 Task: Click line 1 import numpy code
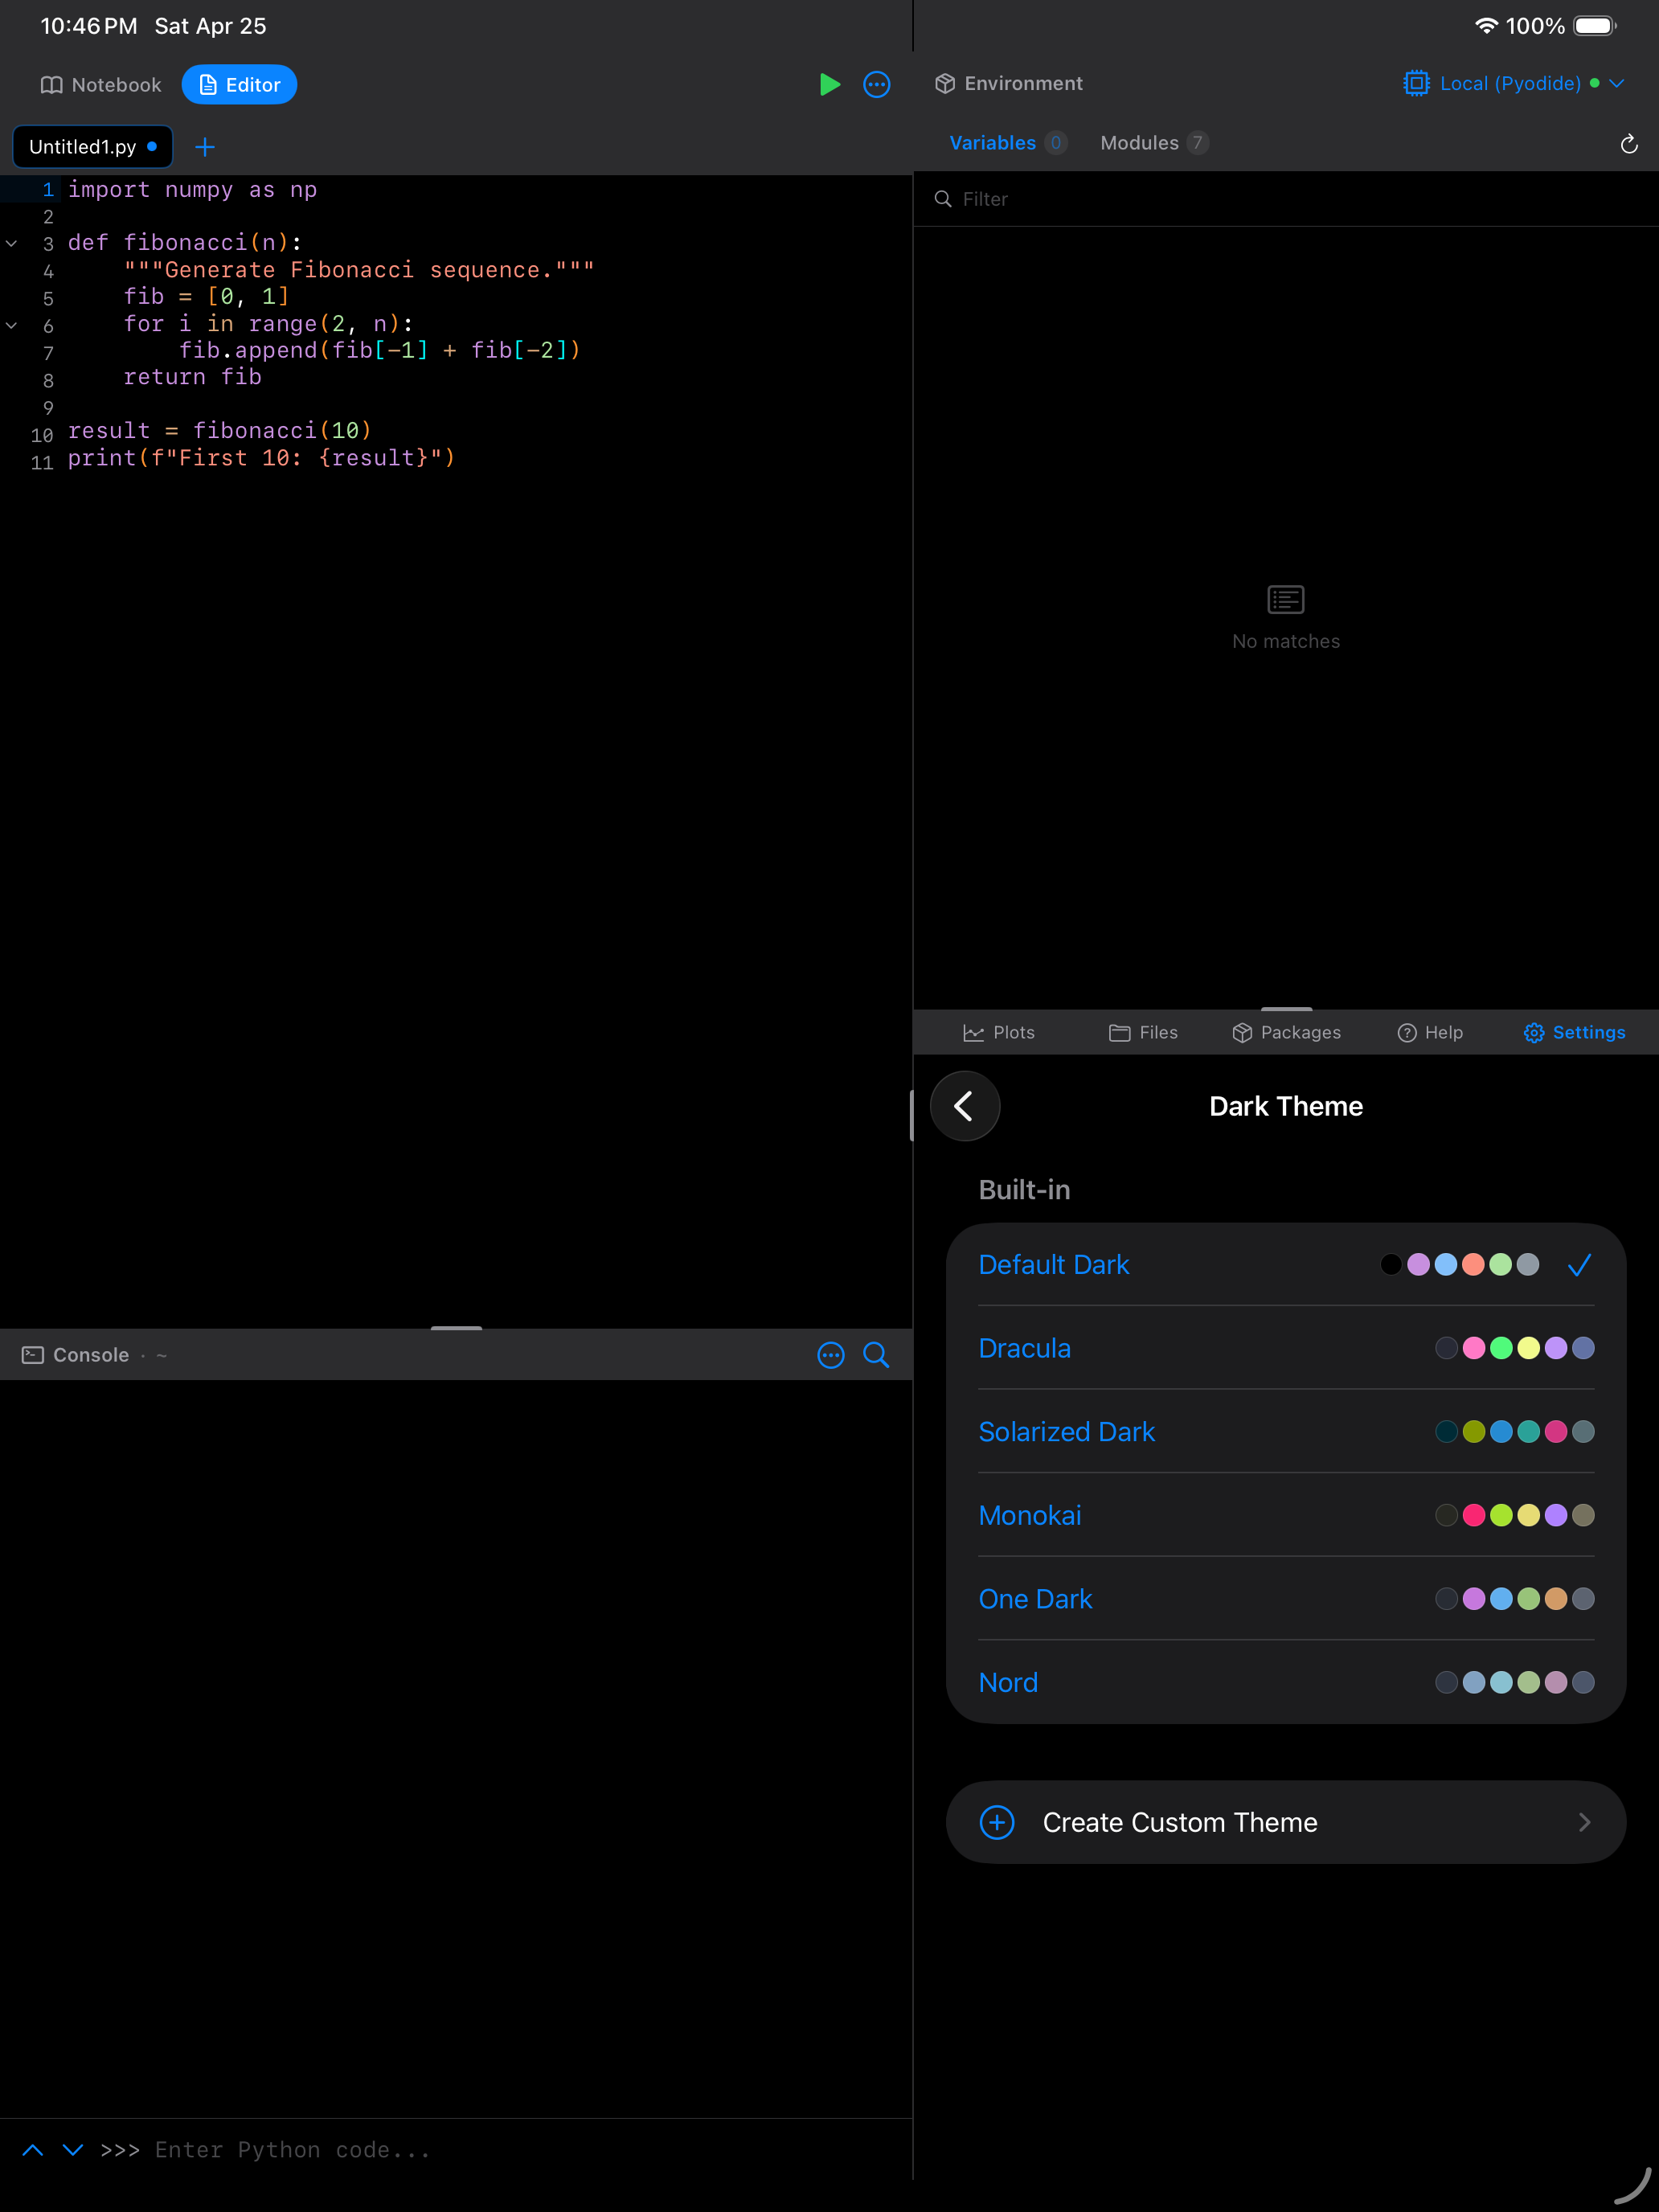[192, 190]
